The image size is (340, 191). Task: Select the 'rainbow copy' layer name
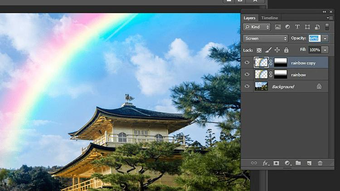[x=303, y=63]
